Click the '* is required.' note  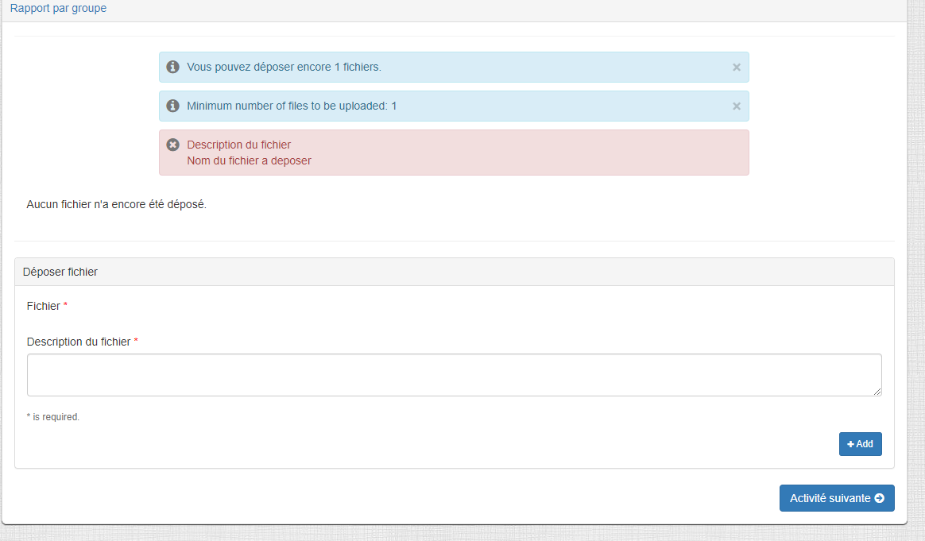[x=53, y=416]
